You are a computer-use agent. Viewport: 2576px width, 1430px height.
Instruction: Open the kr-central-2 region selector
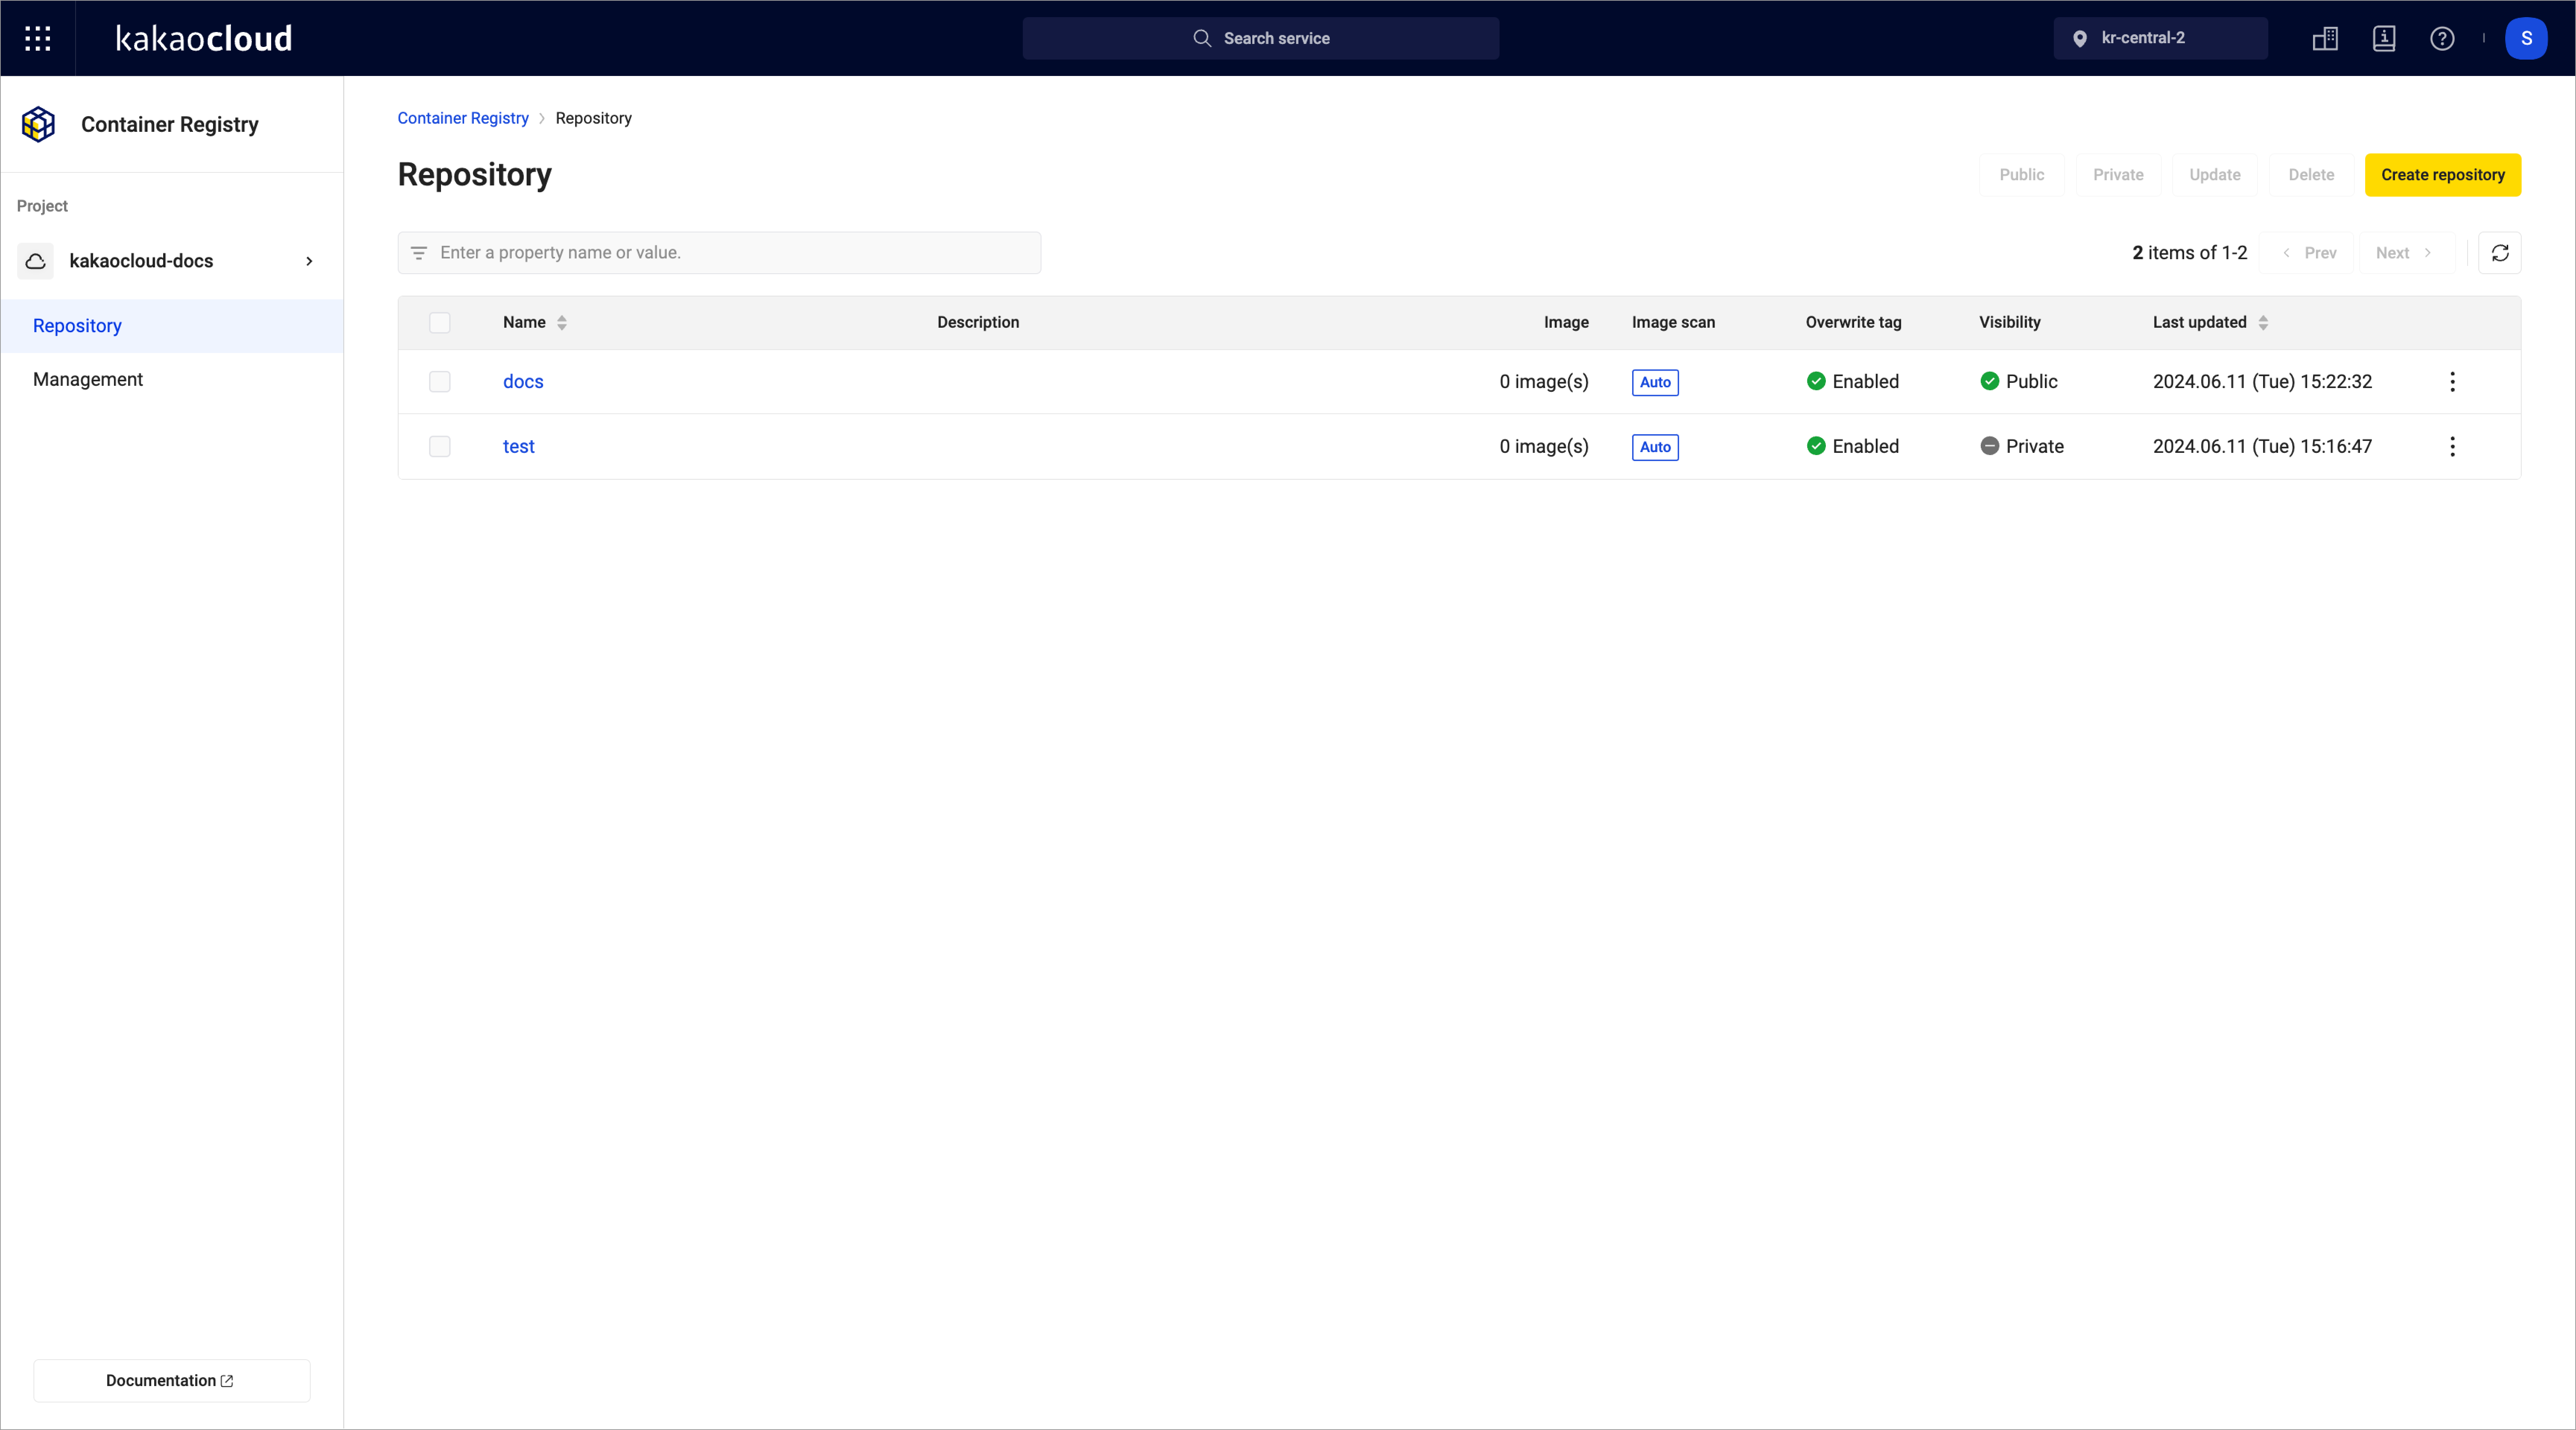pyautogui.click(x=2160, y=38)
